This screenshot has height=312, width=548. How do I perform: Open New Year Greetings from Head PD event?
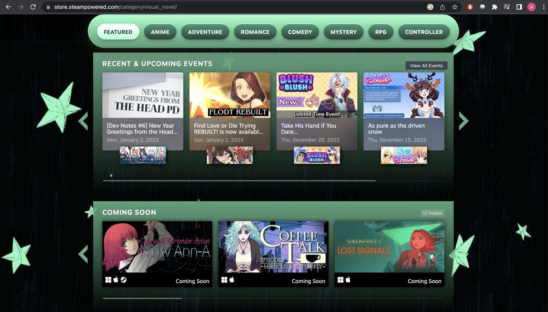pos(143,96)
